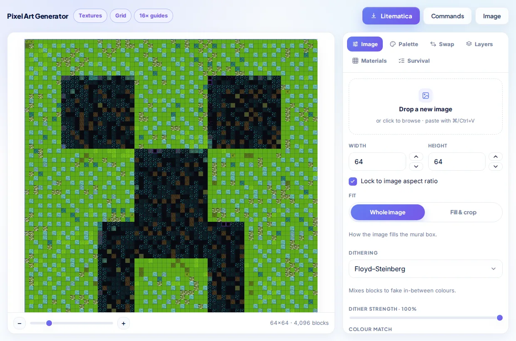Image resolution: width=516 pixels, height=341 pixels.
Task: Increase the width with up arrow
Action: 416,157
